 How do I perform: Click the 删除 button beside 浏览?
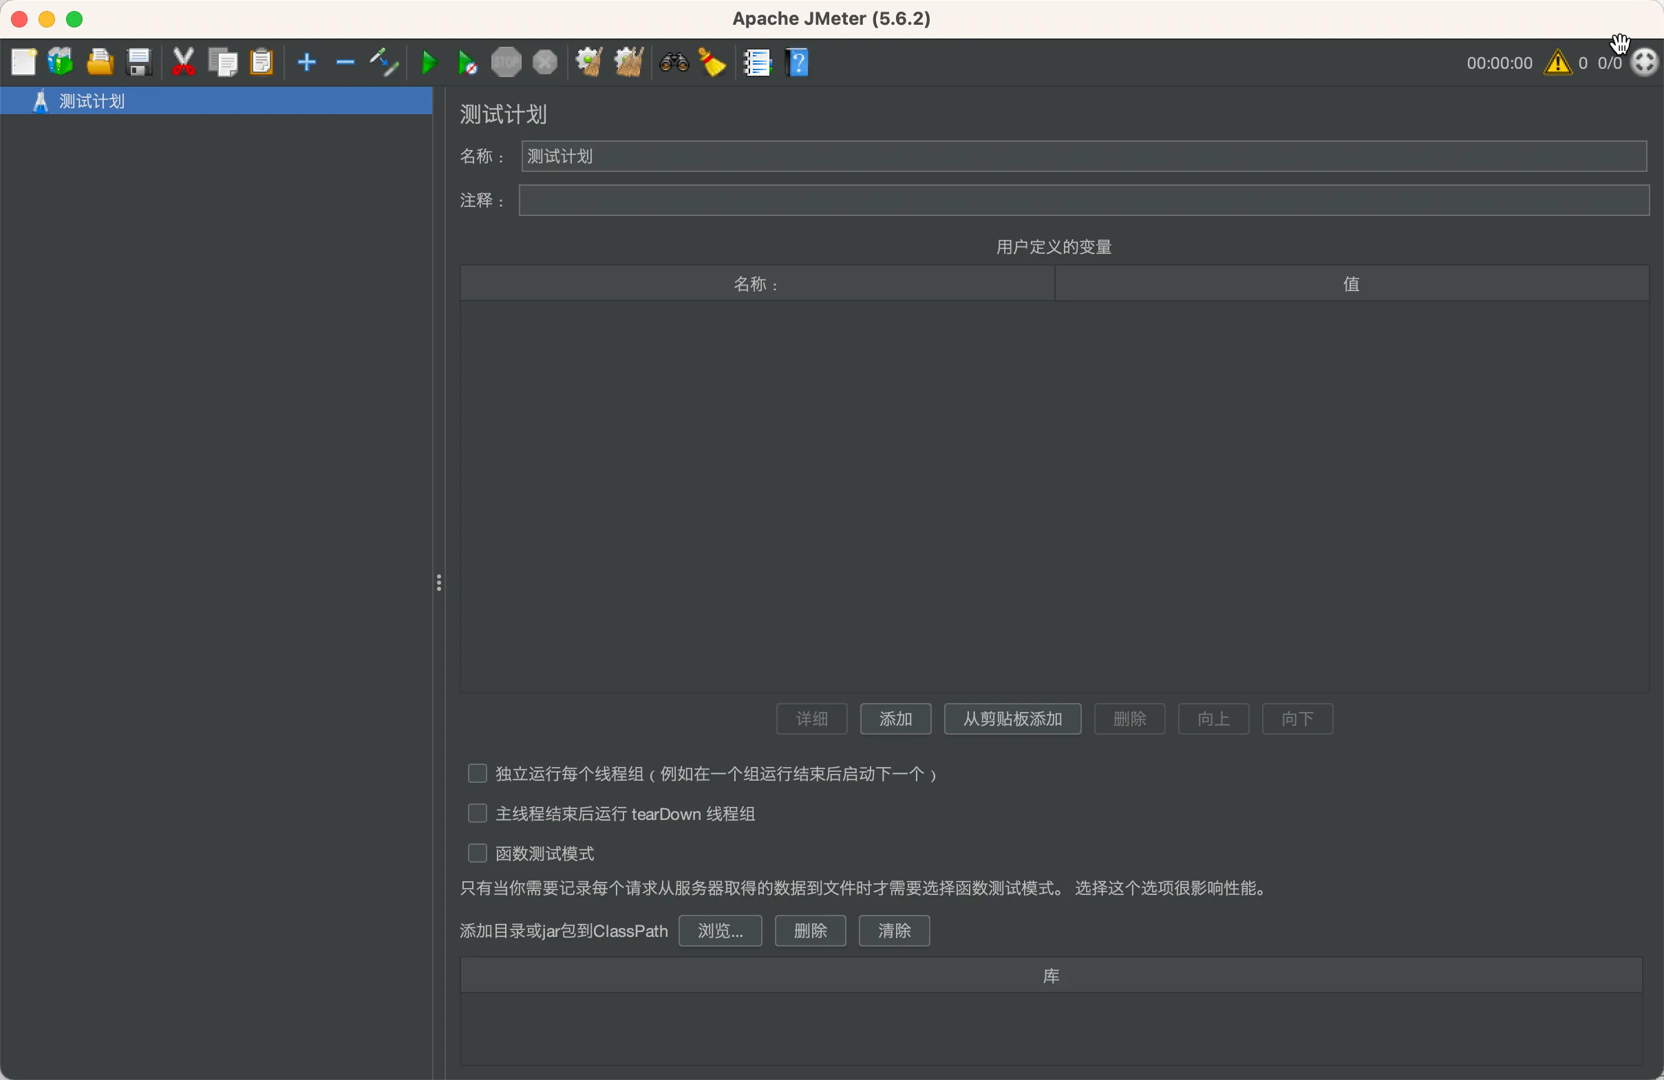point(811,931)
